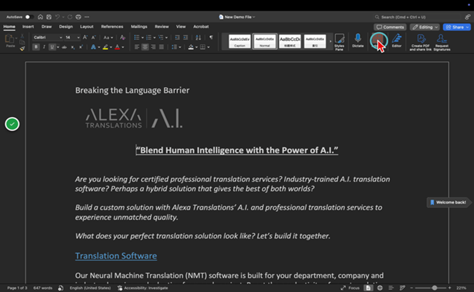Image resolution: width=474 pixels, height=292 pixels.
Task: Apply superscript formatting
Action: click(81, 47)
